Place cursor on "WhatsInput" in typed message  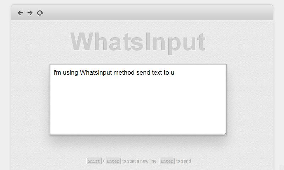point(96,73)
